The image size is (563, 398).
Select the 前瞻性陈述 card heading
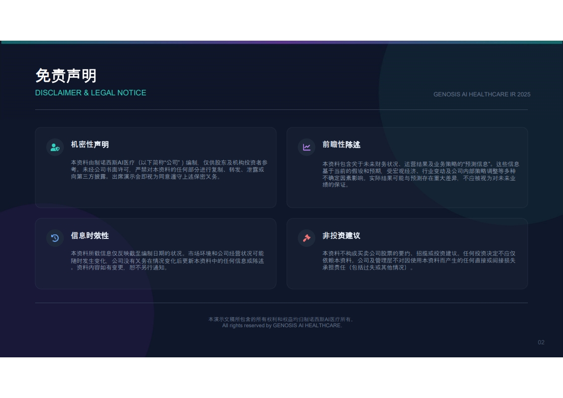pos(341,145)
